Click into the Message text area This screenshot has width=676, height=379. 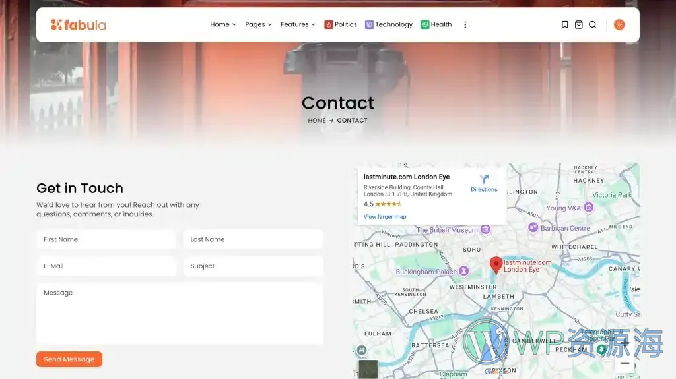[180, 313]
